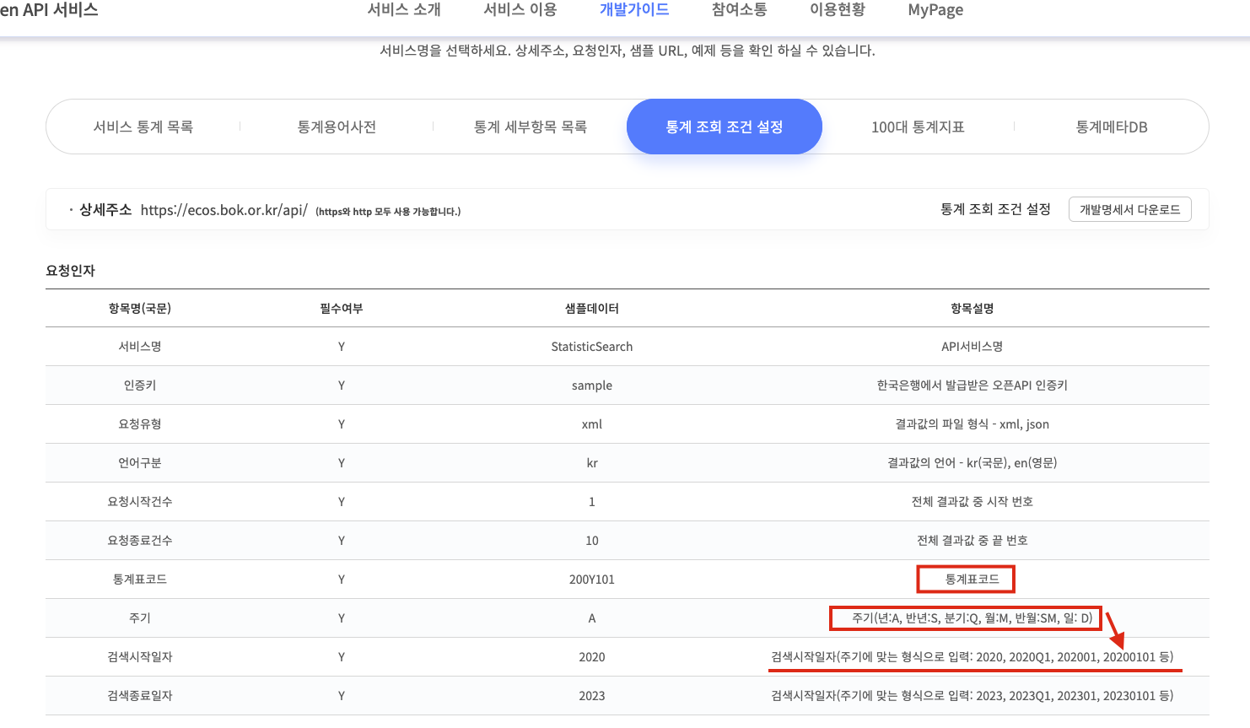The height and width of the screenshot is (728, 1250).
Task: Click the 'en API 서비스' site logo text
Action: click(49, 10)
